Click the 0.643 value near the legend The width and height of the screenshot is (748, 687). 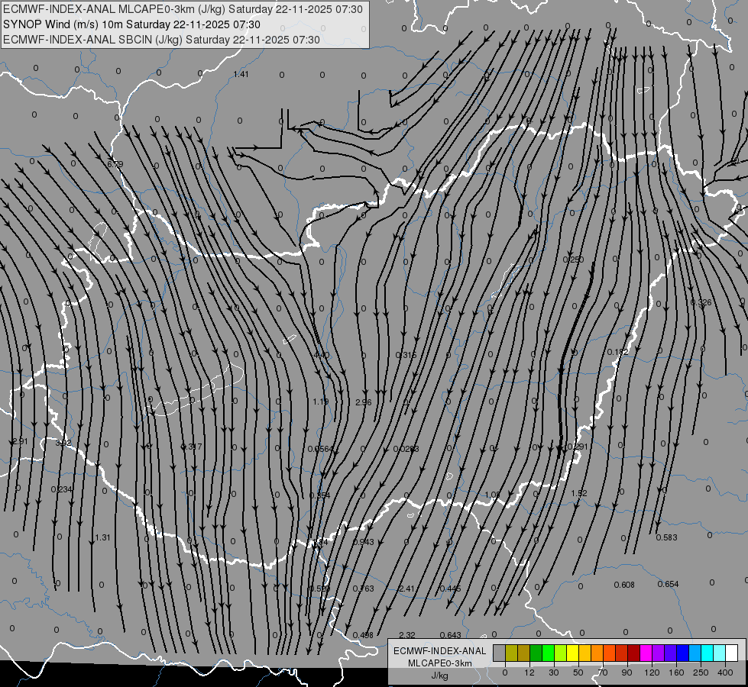[450, 635]
